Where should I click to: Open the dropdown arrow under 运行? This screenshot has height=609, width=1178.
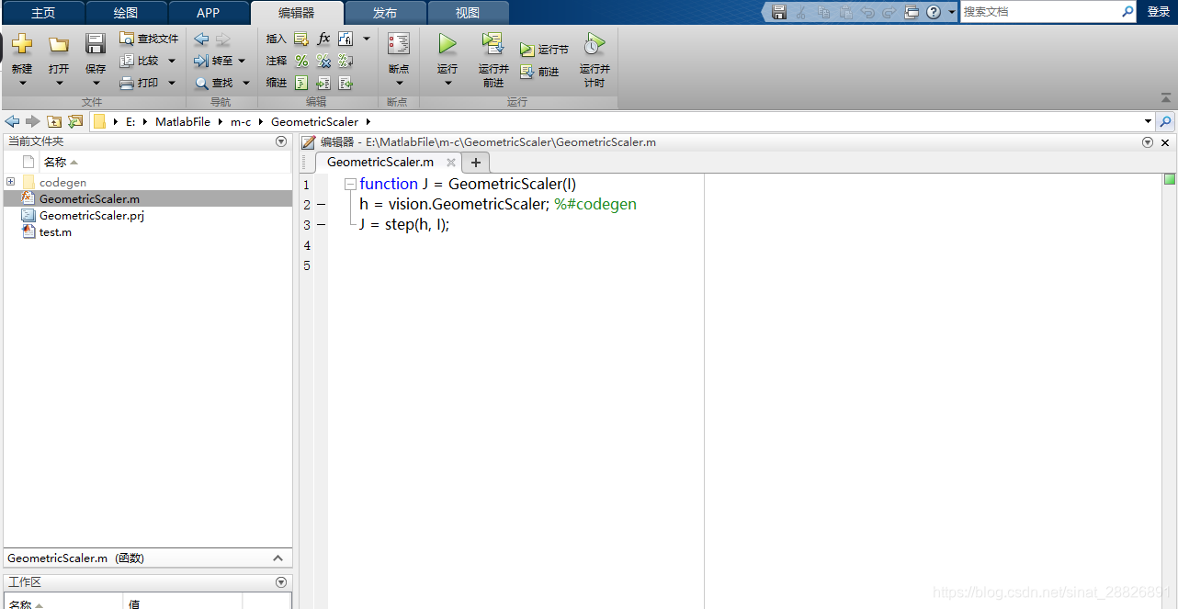tap(447, 84)
